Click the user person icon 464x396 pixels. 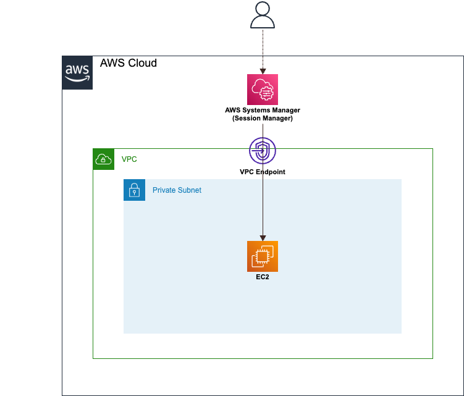(263, 15)
